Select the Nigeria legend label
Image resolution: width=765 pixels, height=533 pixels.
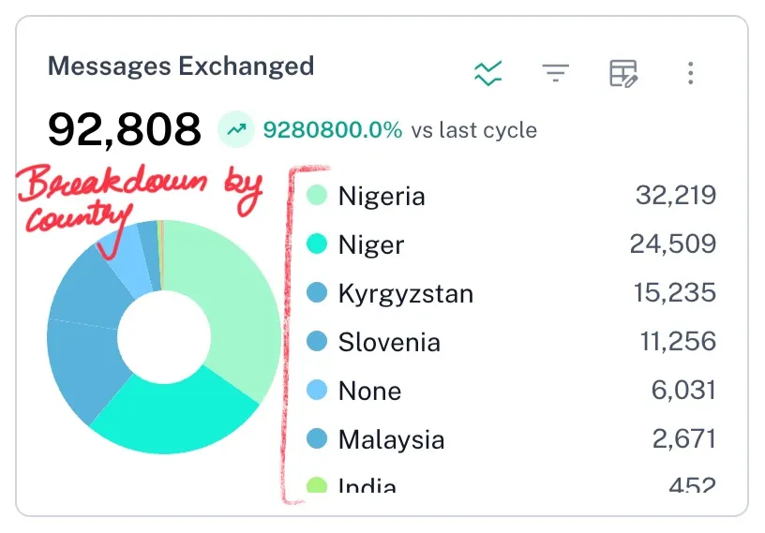[382, 196]
